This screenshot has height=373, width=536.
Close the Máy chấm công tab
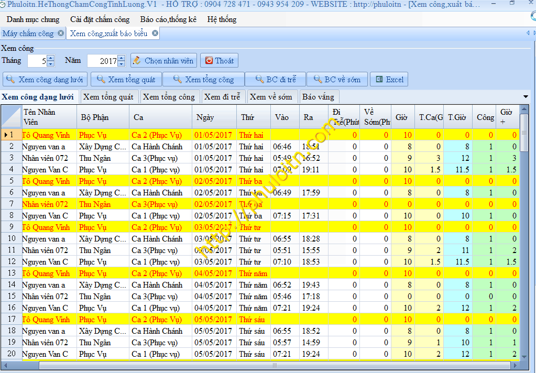(60, 33)
